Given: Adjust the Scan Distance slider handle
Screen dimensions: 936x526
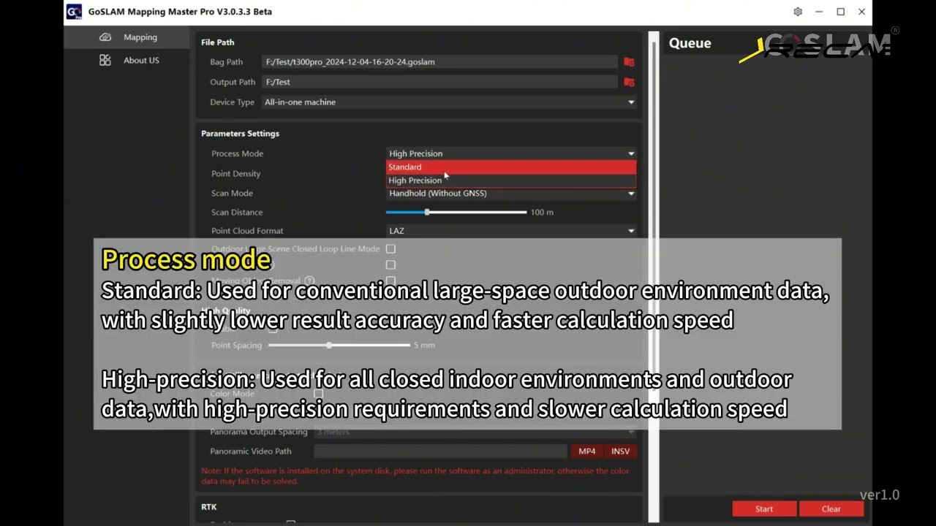Looking at the screenshot, I should 427,213.
